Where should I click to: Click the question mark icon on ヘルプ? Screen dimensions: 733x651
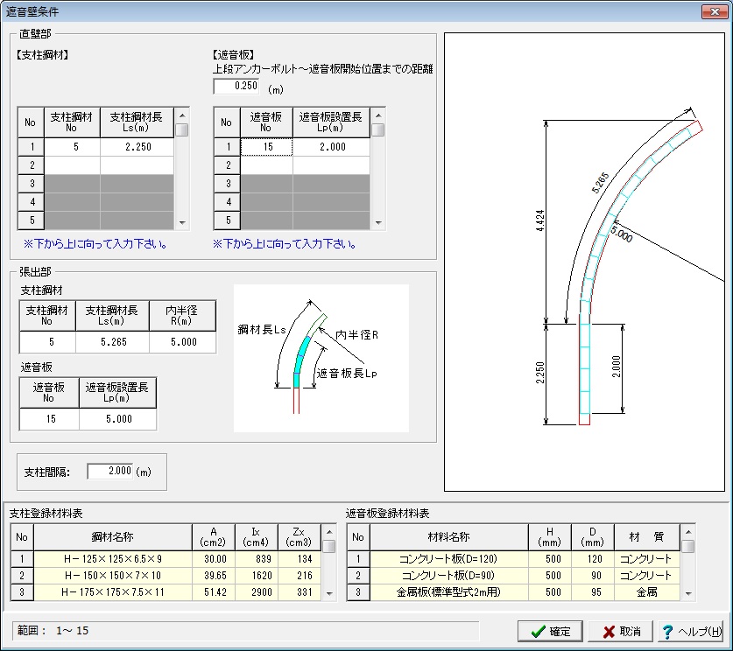(x=667, y=632)
